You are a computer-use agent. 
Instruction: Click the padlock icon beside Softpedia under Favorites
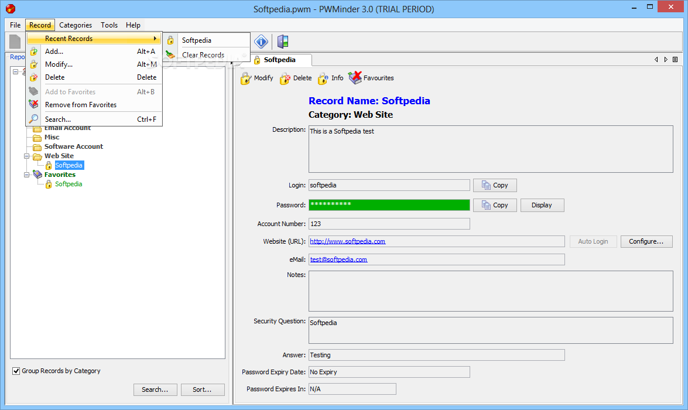49,184
